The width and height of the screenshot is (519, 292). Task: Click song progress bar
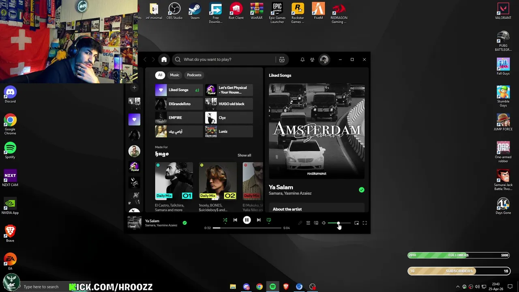click(x=247, y=228)
